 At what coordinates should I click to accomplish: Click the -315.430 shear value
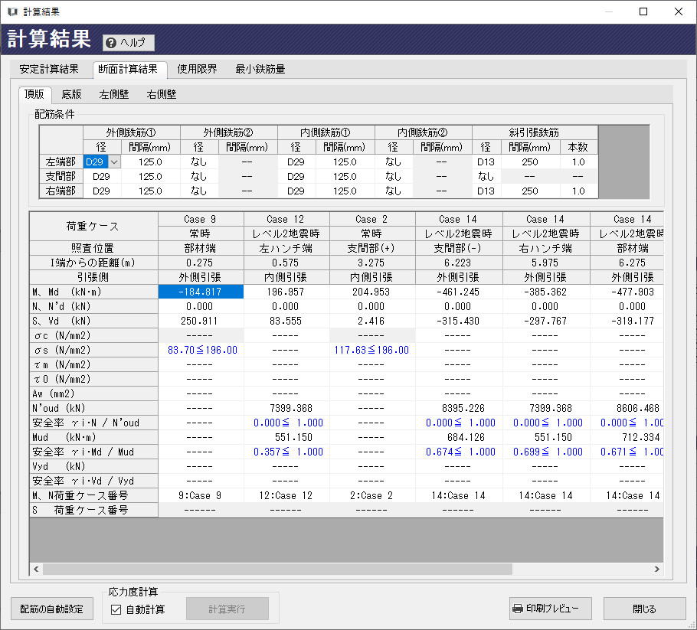click(x=458, y=321)
